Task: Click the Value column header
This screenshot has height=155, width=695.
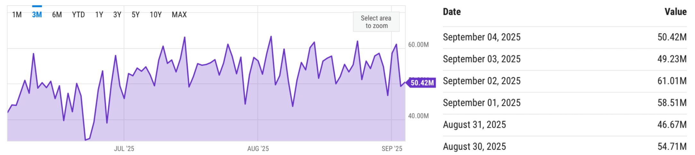Action: [x=675, y=12]
